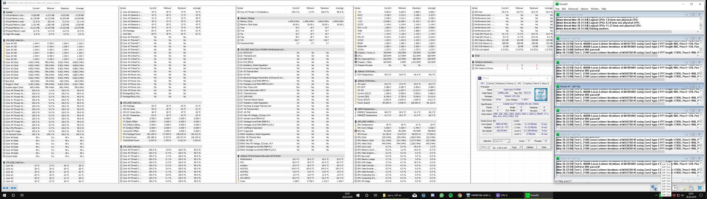Open Windows Start on left taskbar
The image size is (707, 199).
(x=4, y=195)
